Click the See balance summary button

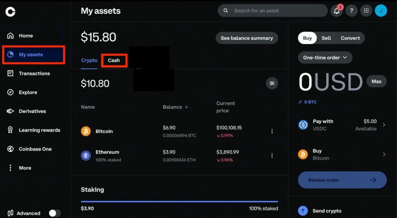[x=247, y=38]
